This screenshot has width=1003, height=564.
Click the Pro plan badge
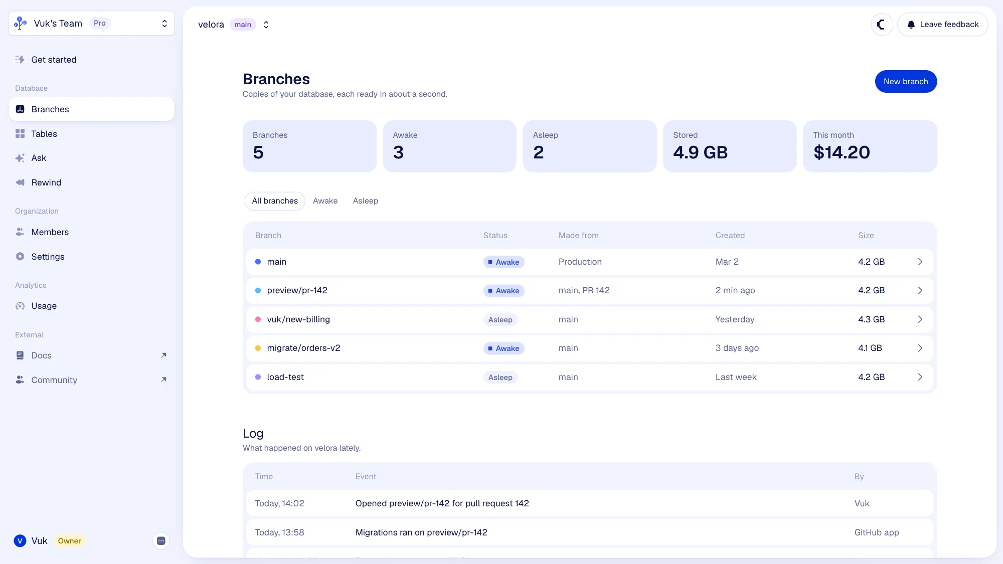[100, 24]
